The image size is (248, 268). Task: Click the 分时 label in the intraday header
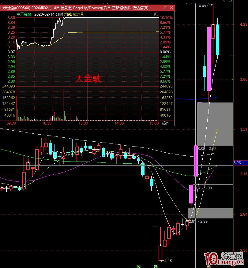[x=59, y=14]
